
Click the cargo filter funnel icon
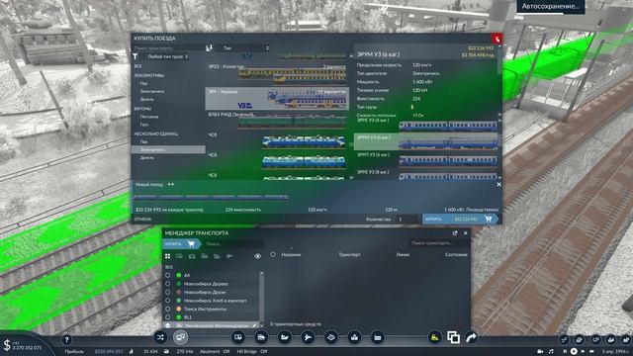click(136, 56)
